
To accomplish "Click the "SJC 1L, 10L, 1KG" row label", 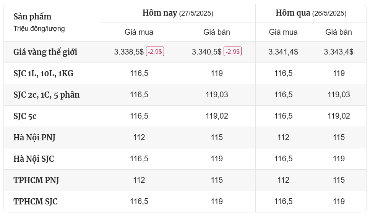I will pyautogui.click(x=44, y=74).
